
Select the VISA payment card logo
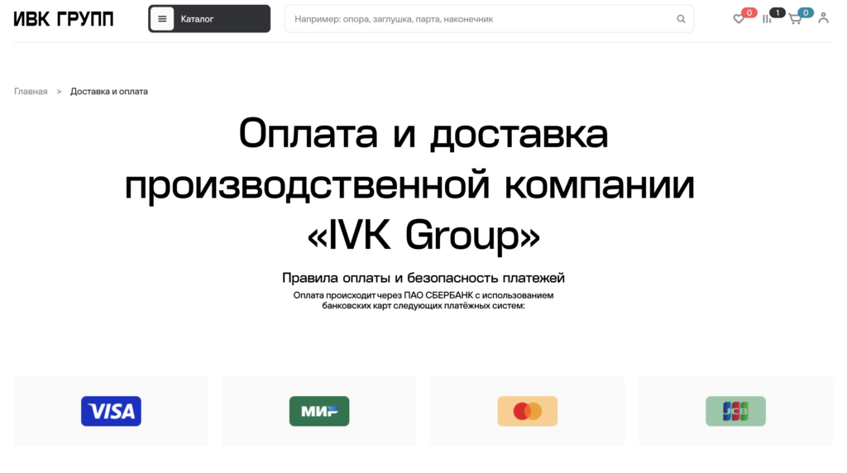tap(112, 411)
